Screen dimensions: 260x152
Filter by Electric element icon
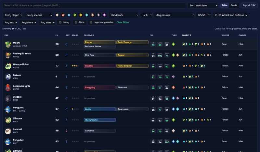[x=81, y=15]
